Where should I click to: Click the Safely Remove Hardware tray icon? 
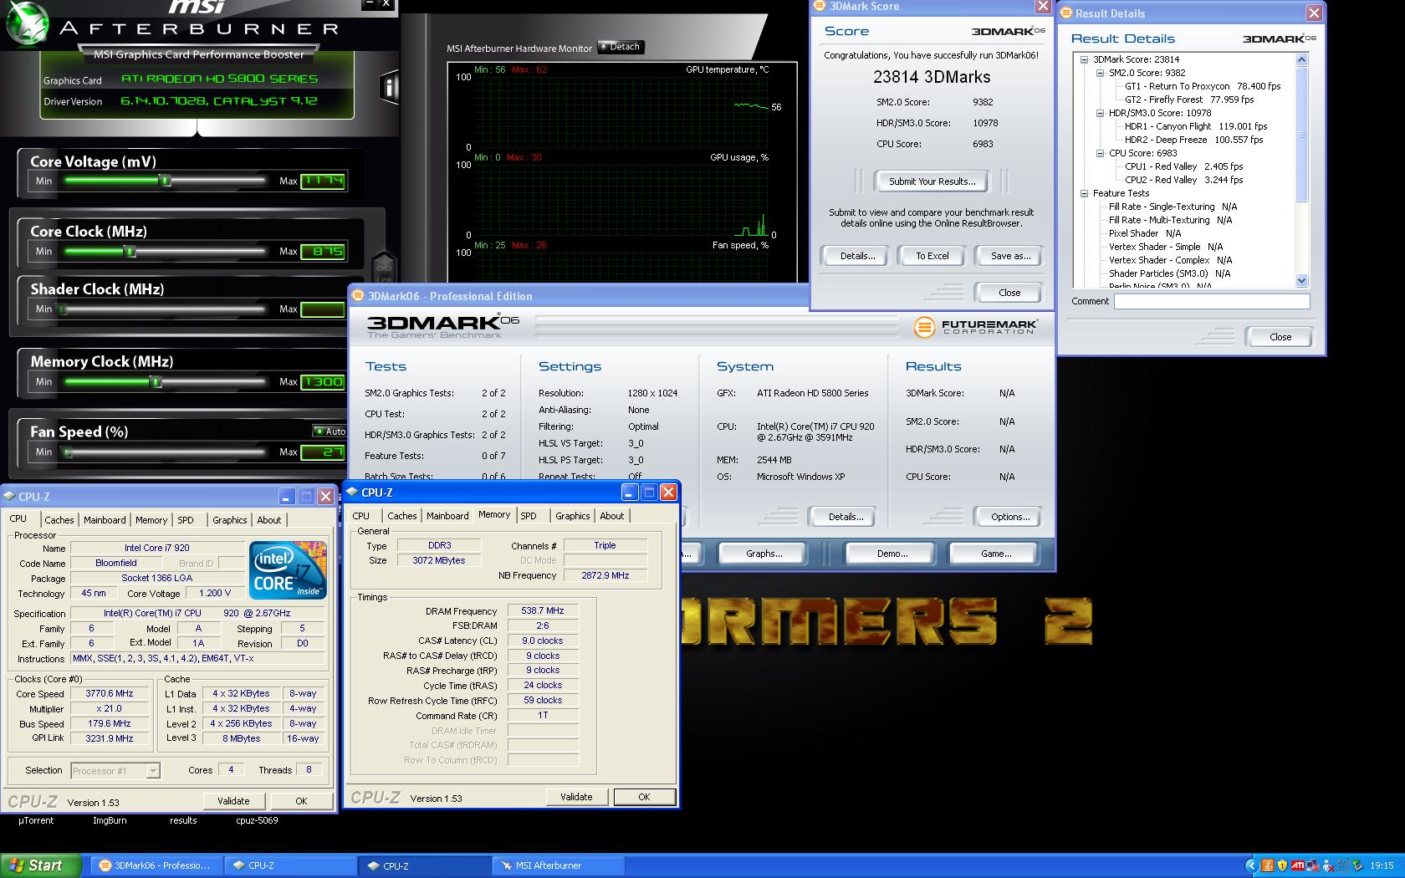pos(1357,865)
